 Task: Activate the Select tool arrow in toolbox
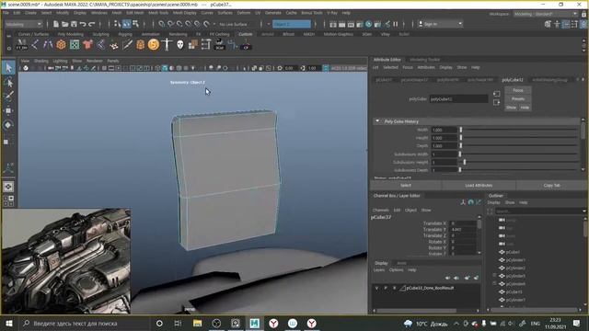point(8,67)
